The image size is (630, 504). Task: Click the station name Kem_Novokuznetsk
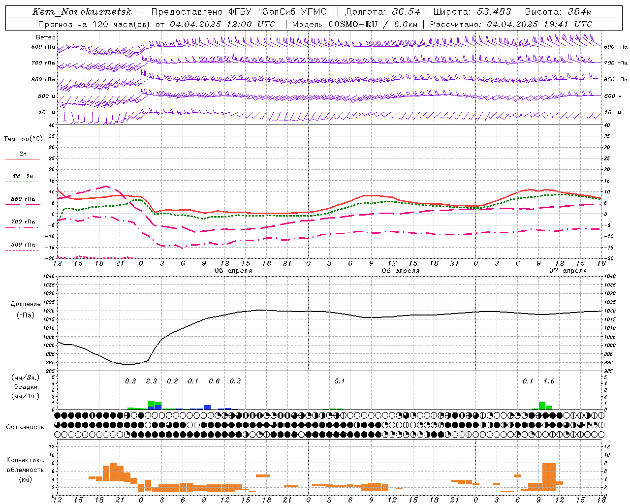click(82, 12)
